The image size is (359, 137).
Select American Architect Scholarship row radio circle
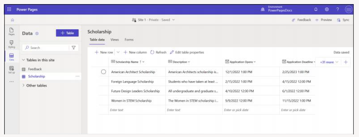(x=103, y=72)
